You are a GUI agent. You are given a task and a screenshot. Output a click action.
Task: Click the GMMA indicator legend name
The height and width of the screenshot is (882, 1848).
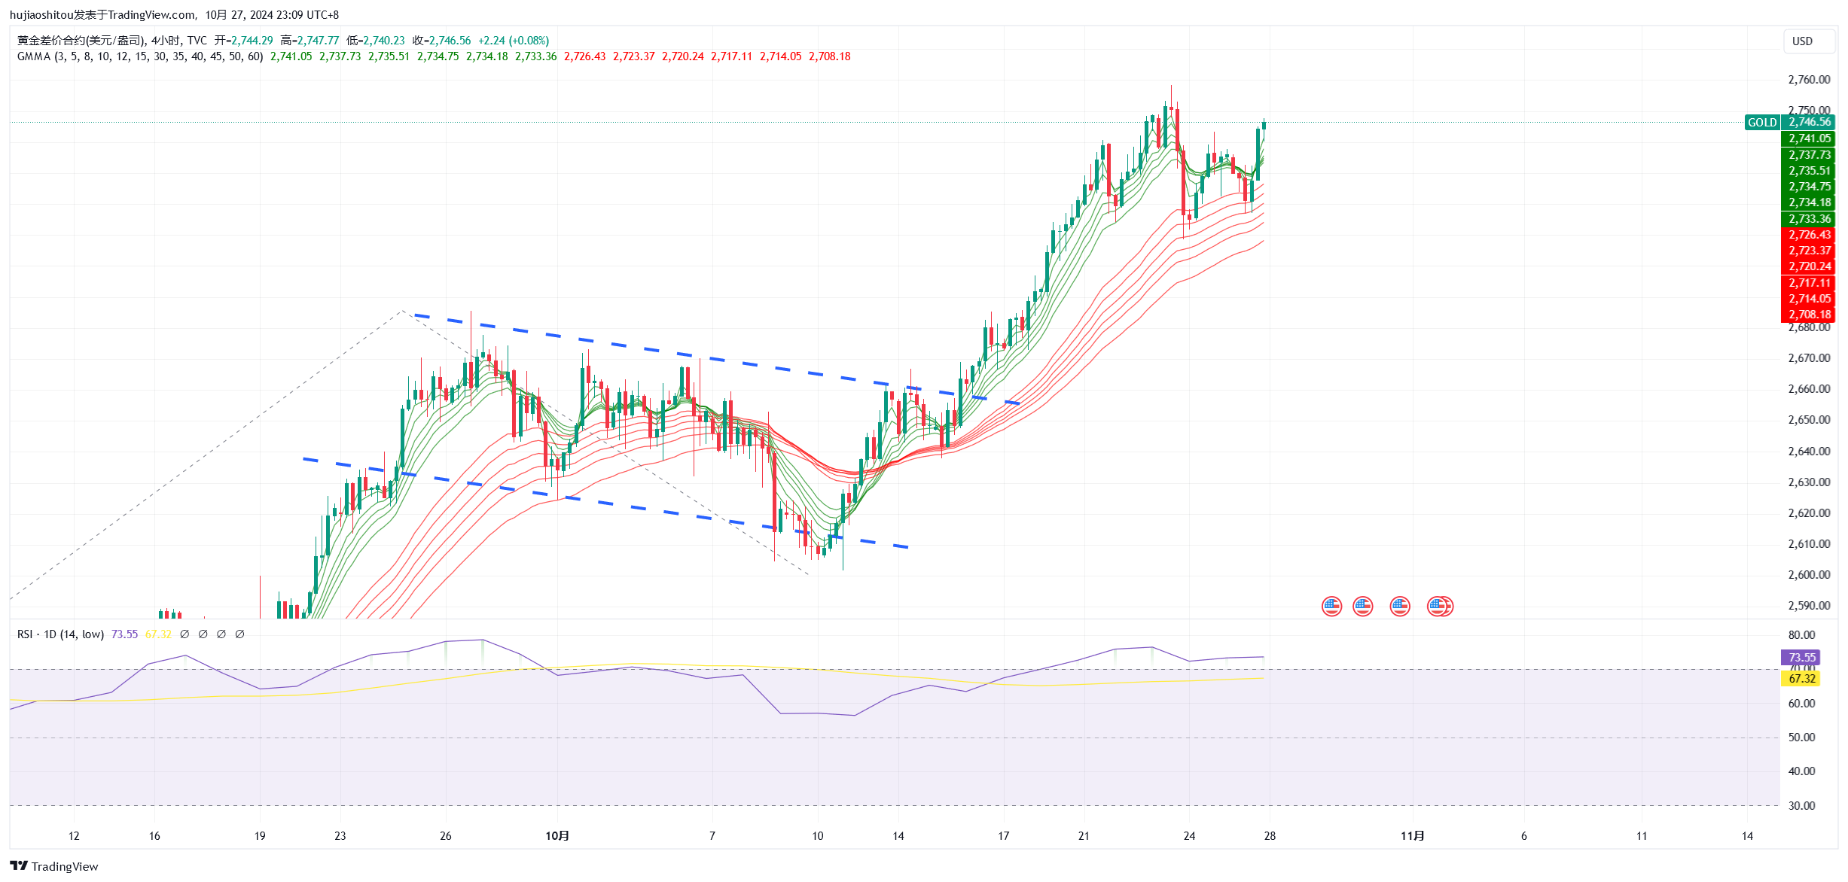point(140,56)
